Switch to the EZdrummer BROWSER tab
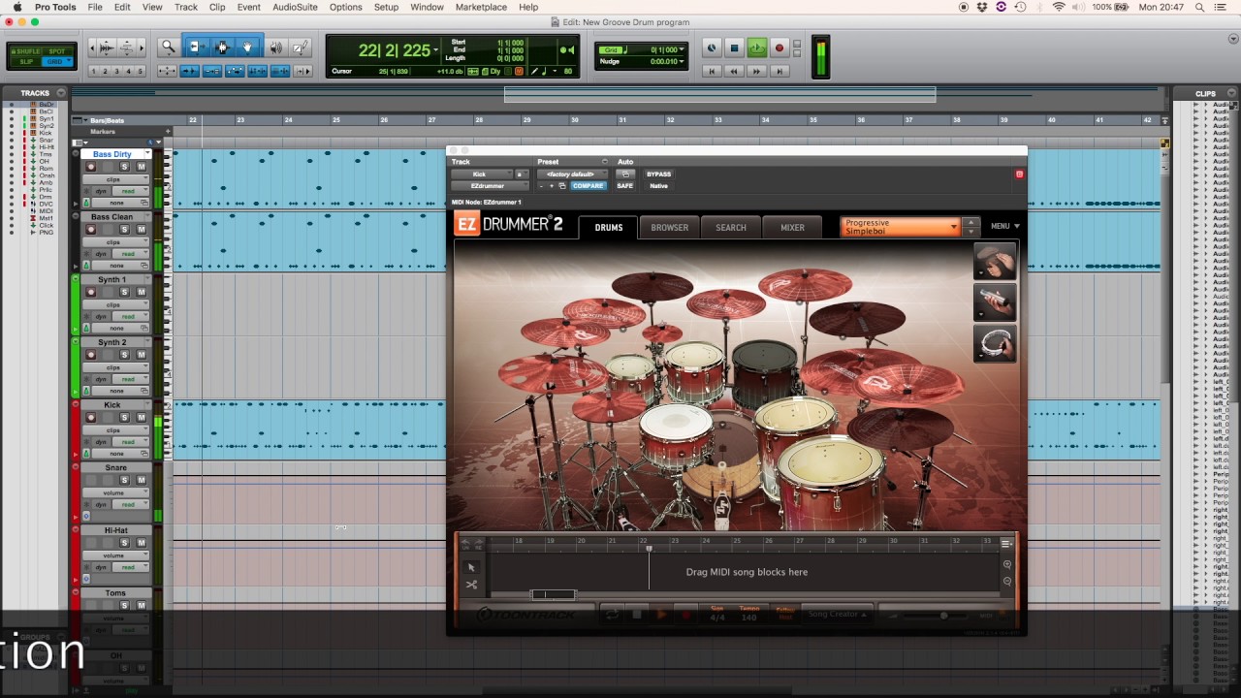1241x698 pixels. (670, 228)
